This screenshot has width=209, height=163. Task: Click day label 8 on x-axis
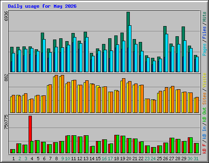click(56, 159)
